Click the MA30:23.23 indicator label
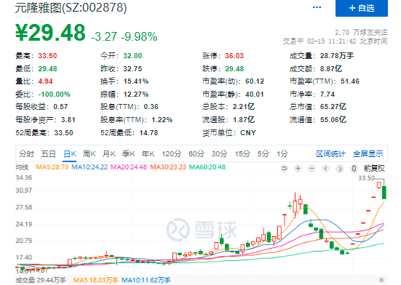This screenshot has width=401, height=285. pos(168,167)
